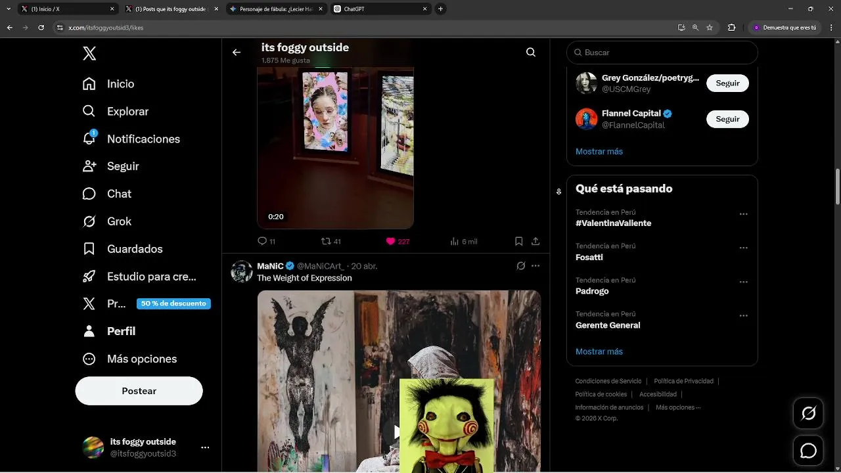Open Estudio para creadores

point(140,277)
